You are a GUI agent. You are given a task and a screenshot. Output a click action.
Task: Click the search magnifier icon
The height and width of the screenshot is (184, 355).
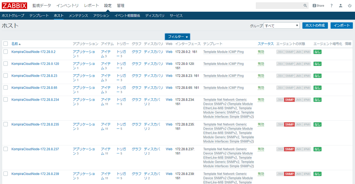tap(305, 6)
